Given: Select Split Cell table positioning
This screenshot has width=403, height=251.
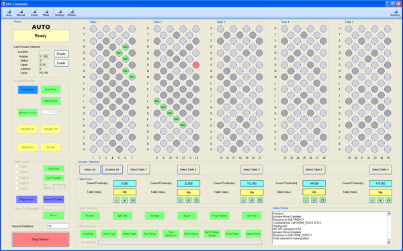Looking at the screenshot, I should tap(122, 216).
